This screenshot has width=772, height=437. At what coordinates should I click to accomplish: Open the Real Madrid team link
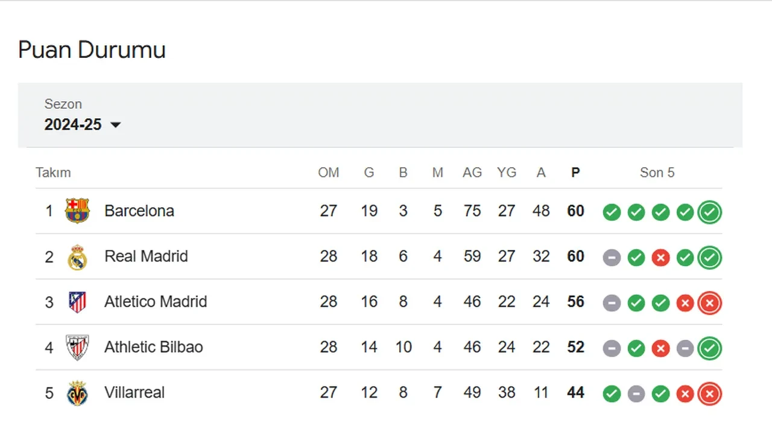click(x=146, y=257)
